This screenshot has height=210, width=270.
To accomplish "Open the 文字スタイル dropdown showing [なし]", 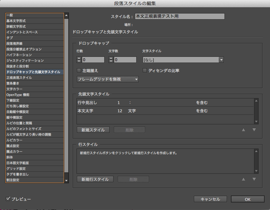I will 183,60.
